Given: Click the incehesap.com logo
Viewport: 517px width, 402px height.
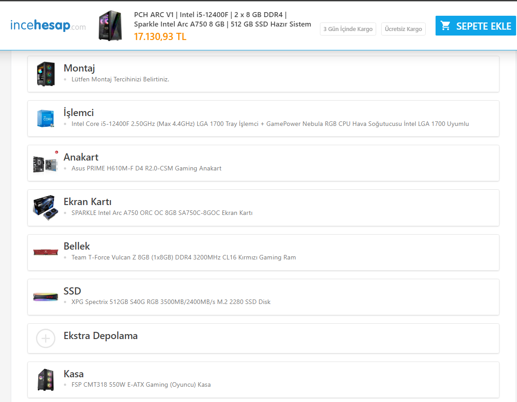Looking at the screenshot, I should tap(48, 26).
